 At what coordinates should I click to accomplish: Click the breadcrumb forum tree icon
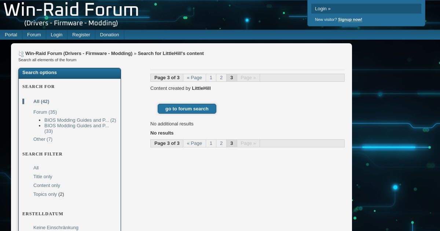point(21,54)
